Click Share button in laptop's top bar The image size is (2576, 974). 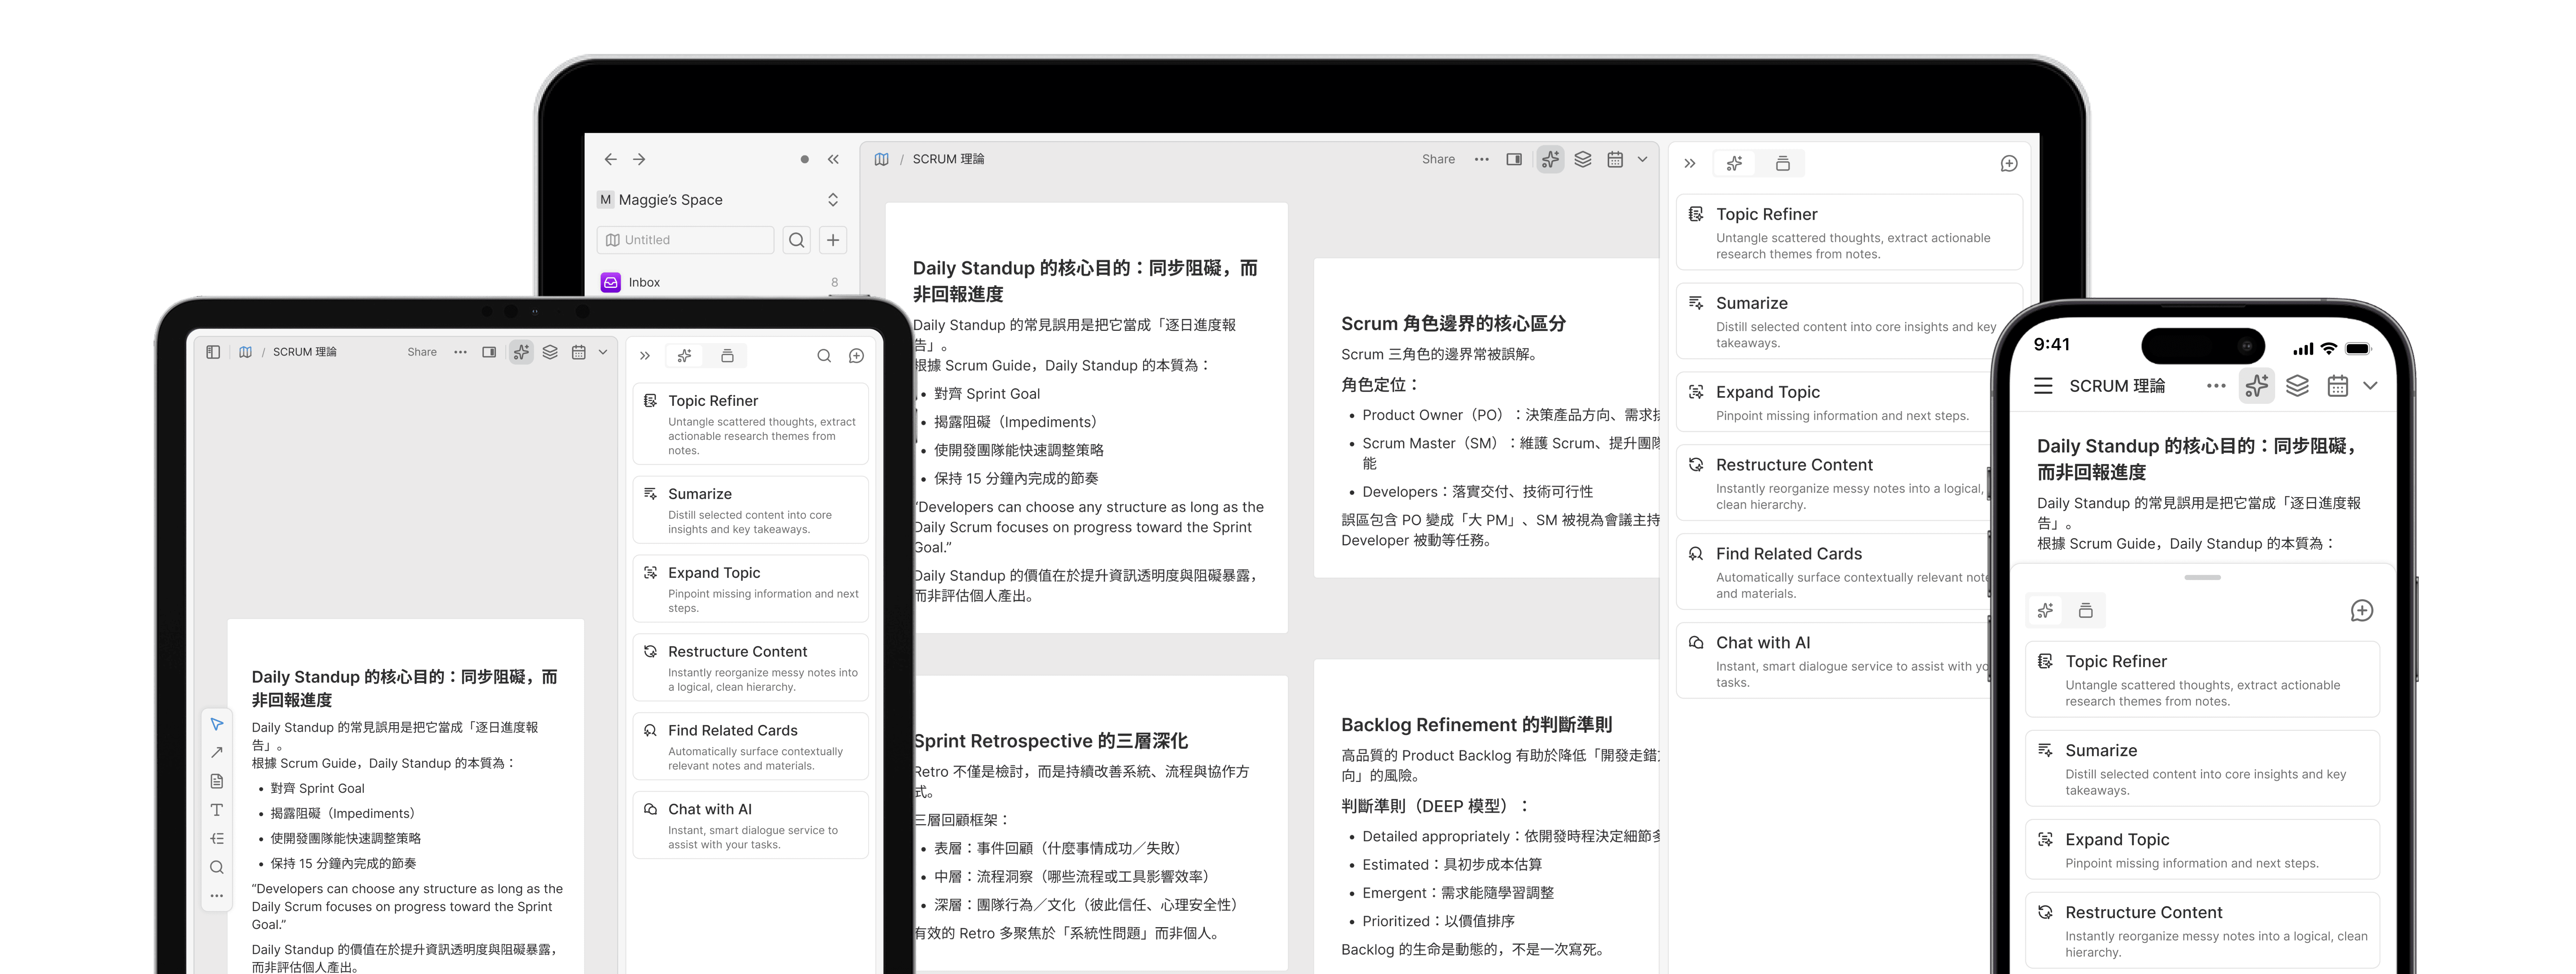click(1438, 159)
